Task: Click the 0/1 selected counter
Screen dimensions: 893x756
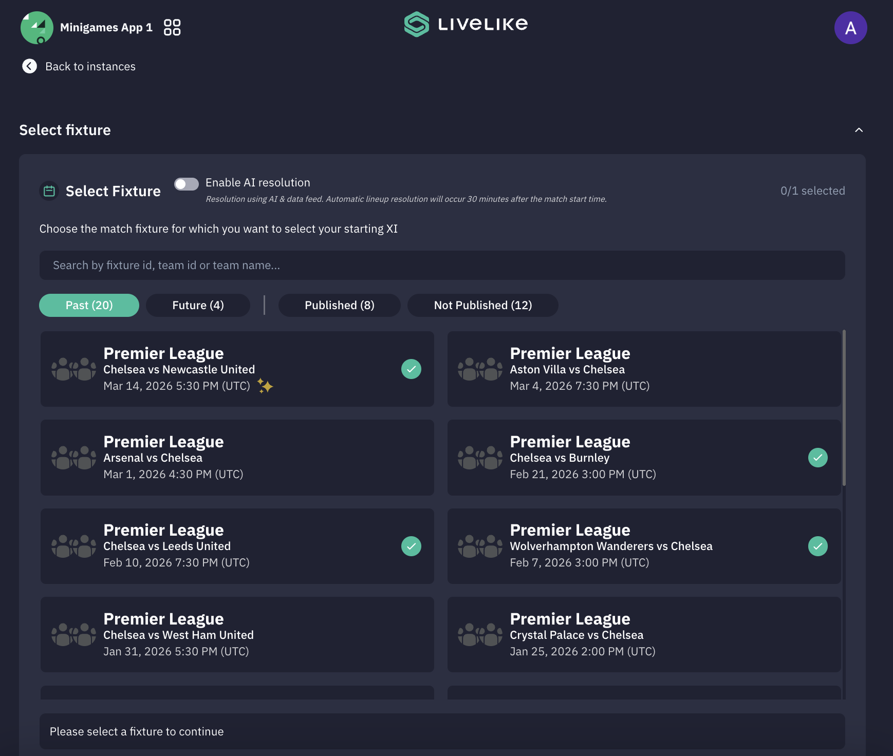Action: point(812,191)
